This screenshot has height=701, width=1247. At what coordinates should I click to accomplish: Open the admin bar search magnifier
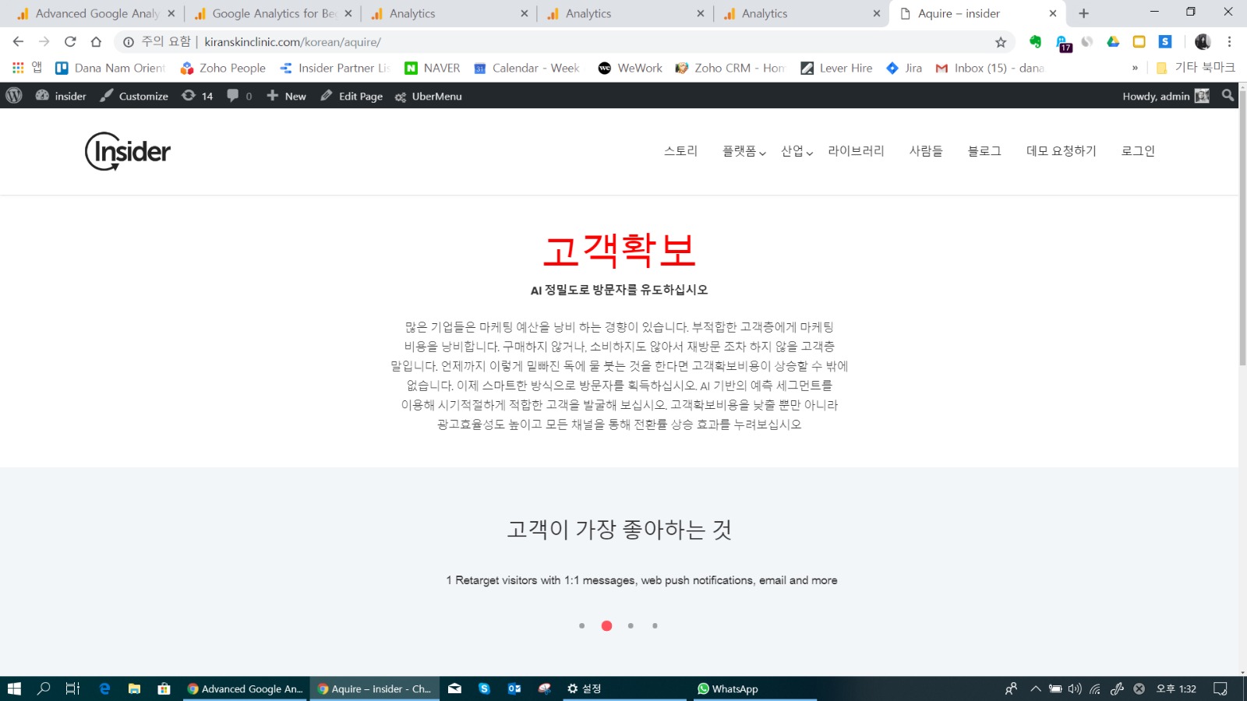pyautogui.click(x=1228, y=96)
